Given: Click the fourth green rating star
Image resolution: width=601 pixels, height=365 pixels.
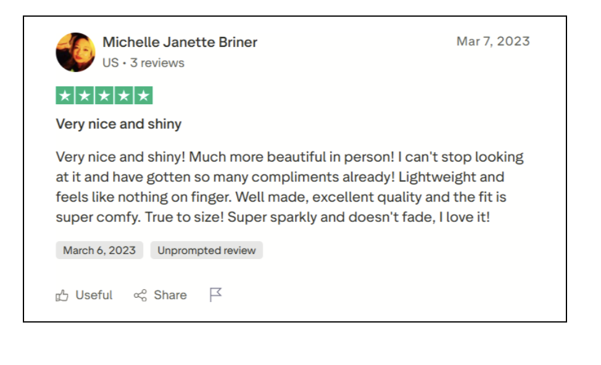Looking at the screenshot, I should coord(123,96).
